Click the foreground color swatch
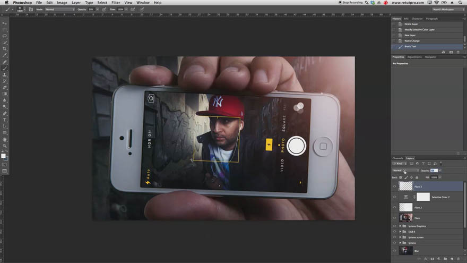 click(x=3, y=156)
